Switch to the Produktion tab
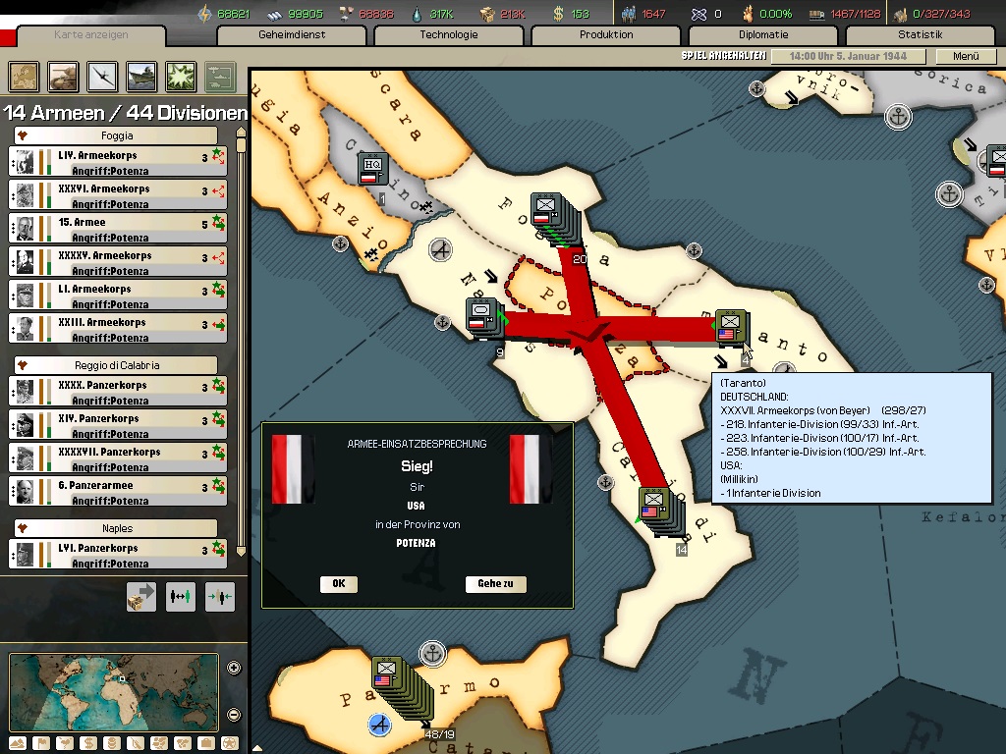1006x754 pixels. pyautogui.click(x=606, y=35)
